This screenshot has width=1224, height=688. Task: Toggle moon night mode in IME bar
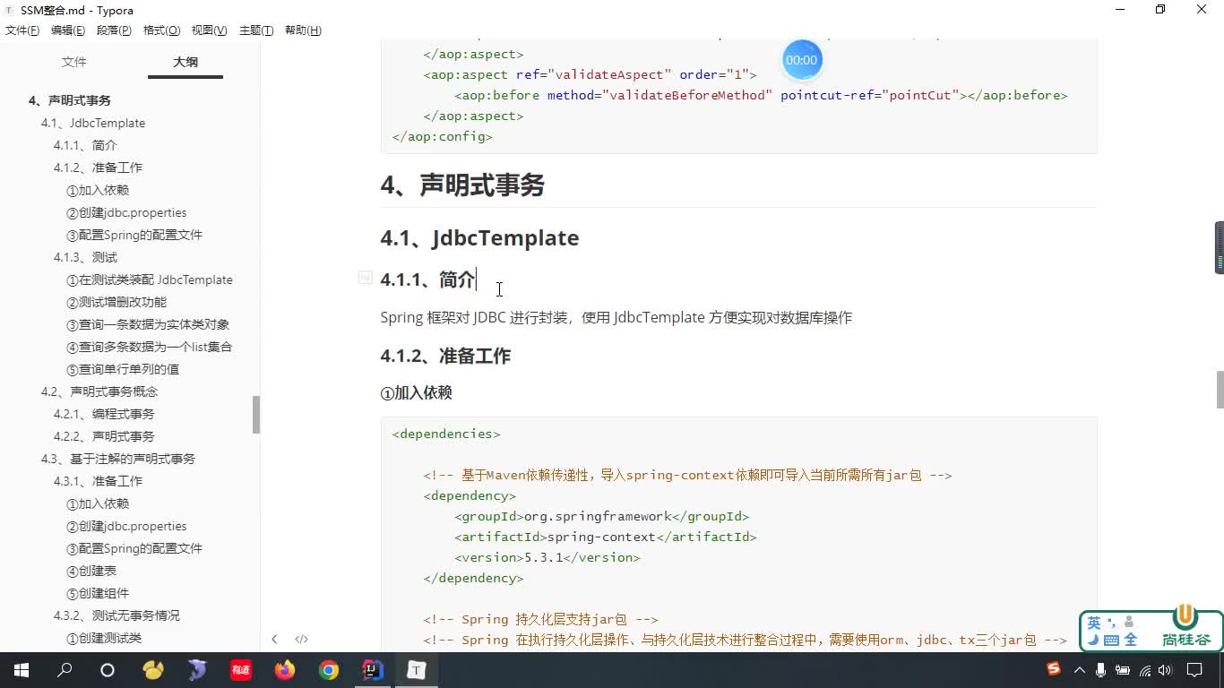(x=1093, y=640)
